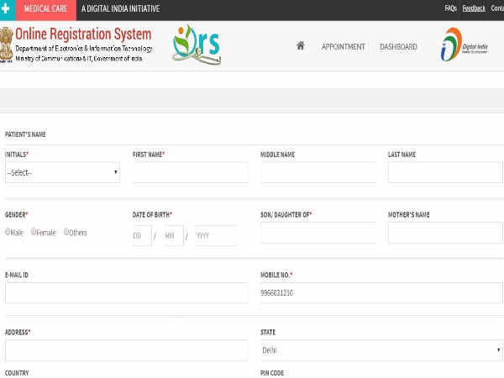Focus the Address input field
Image resolution: width=504 pixels, height=378 pixels.
click(127, 350)
